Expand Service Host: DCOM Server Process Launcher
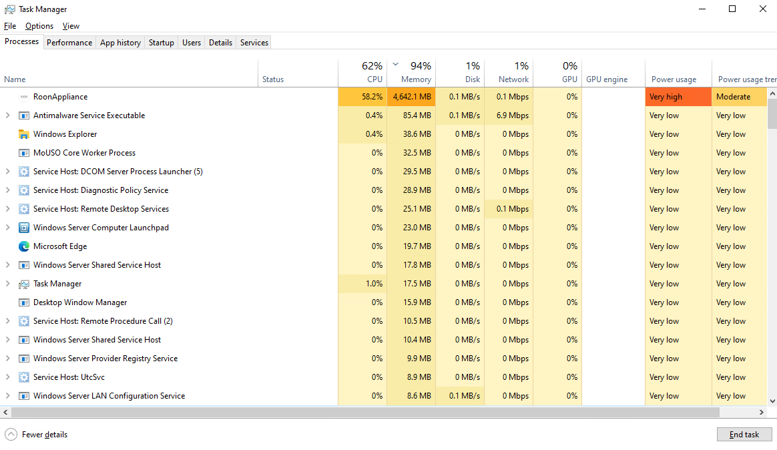The width and height of the screenshot is (777, 450). pyautogui.click(x=7, y=172)
